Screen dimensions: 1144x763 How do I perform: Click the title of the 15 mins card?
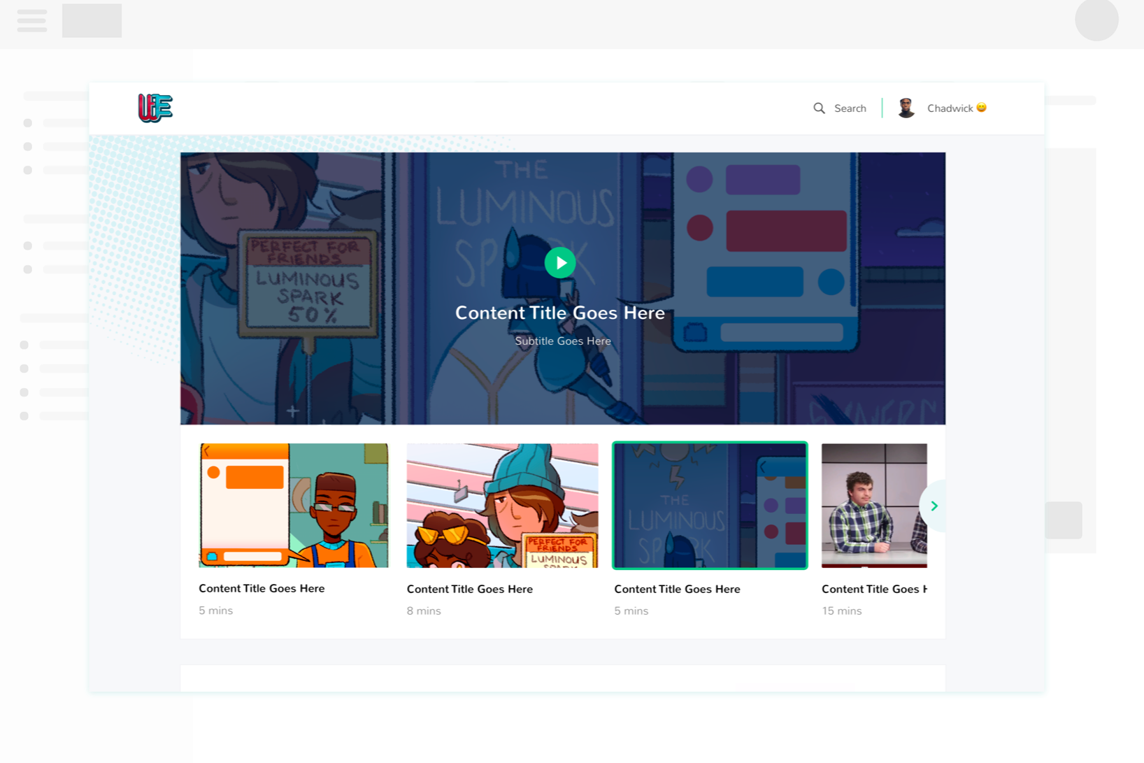click(874, 590)
